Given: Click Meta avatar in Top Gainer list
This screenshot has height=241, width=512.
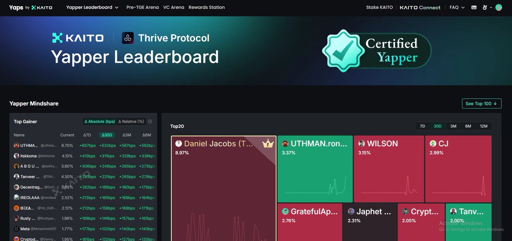Looking at the screenshot, I should click(x=17, y=229).
